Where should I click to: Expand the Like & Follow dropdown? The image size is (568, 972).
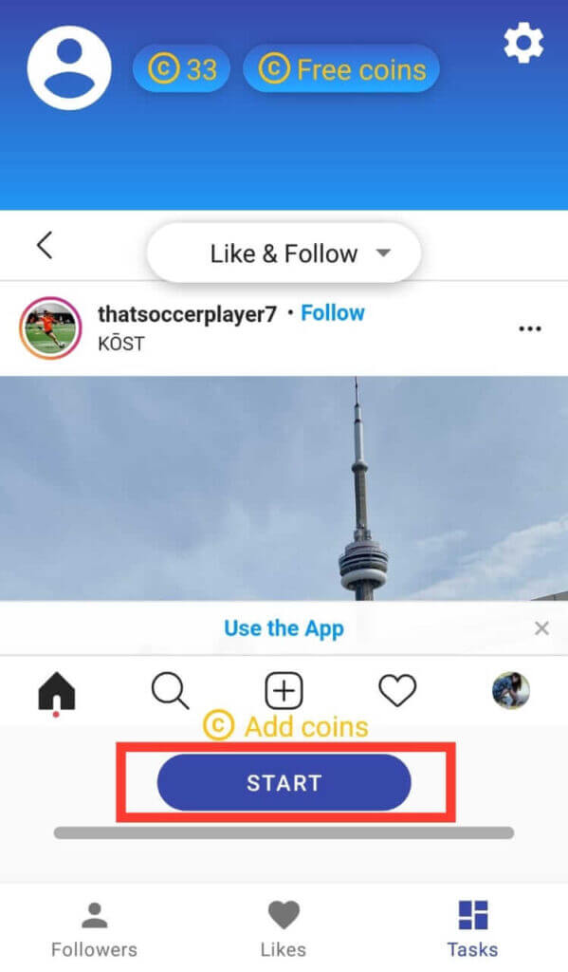[x=284, y=252]
